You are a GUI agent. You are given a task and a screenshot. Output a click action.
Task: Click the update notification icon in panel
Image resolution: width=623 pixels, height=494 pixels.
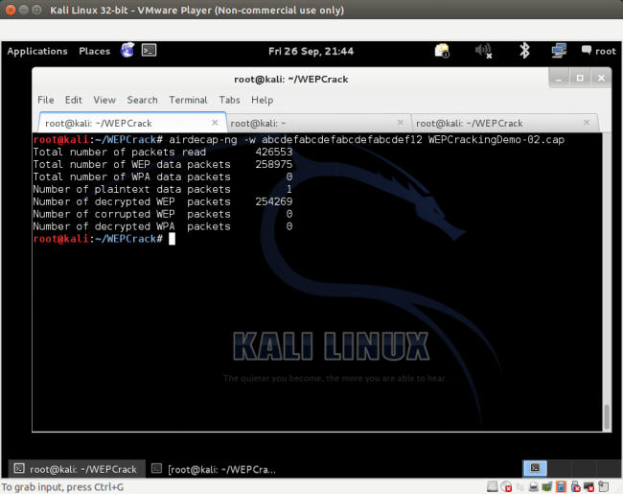[442, 51]
